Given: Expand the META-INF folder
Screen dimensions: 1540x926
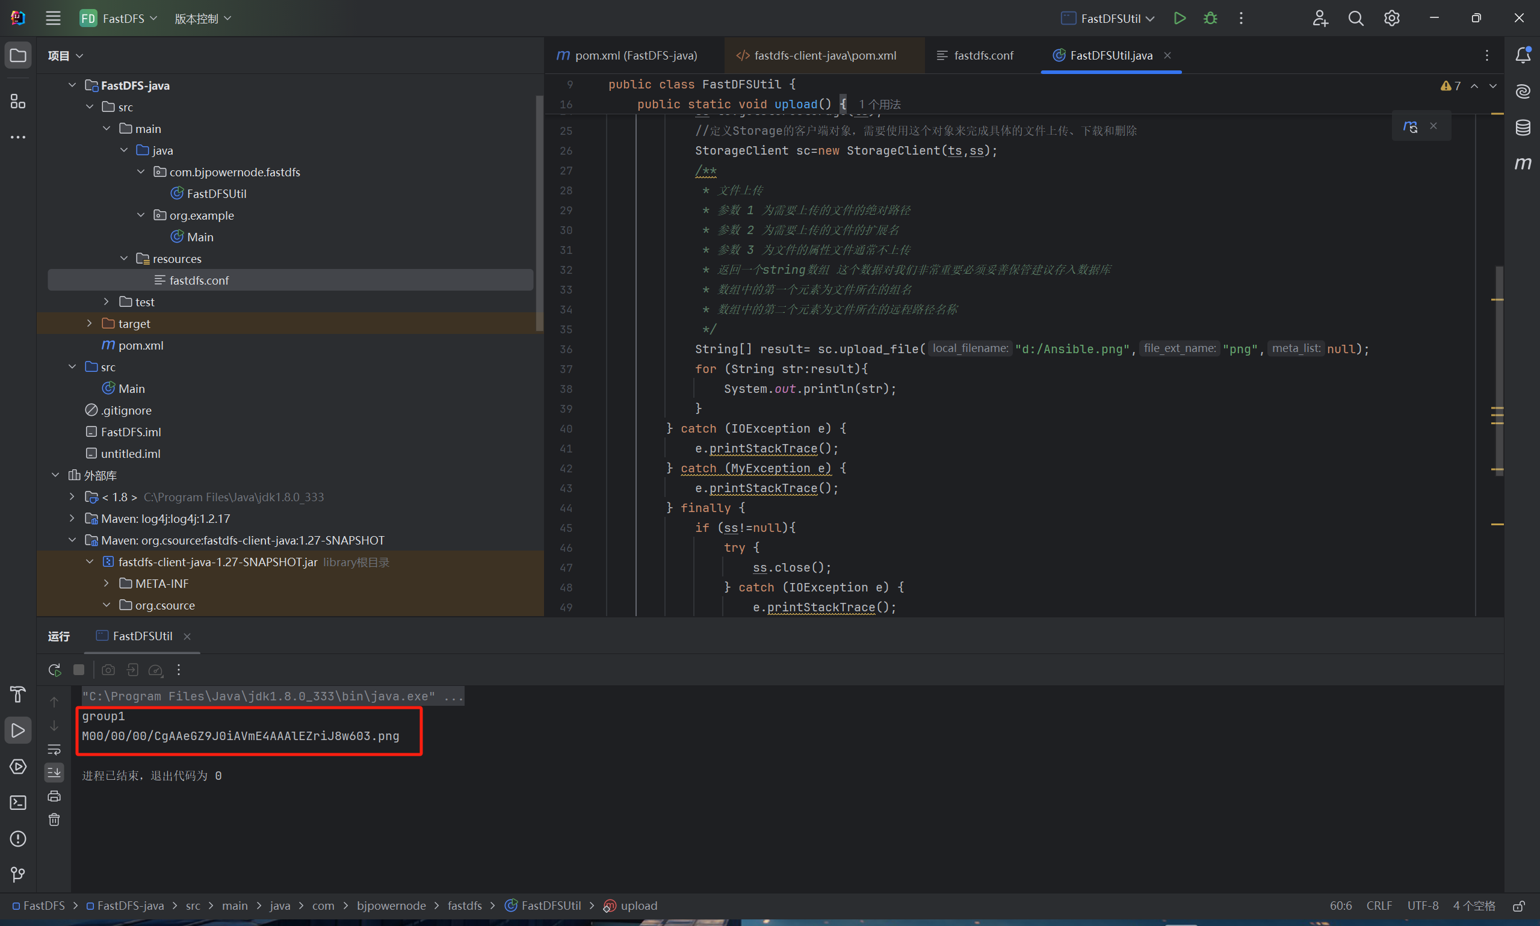Looking at the screenshot, I should click(x=106, y=583).
